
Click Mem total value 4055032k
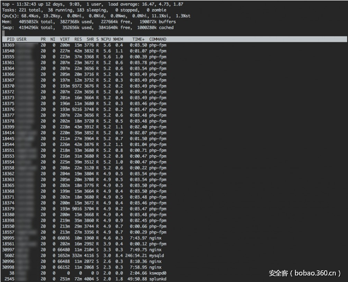[28, 22]
